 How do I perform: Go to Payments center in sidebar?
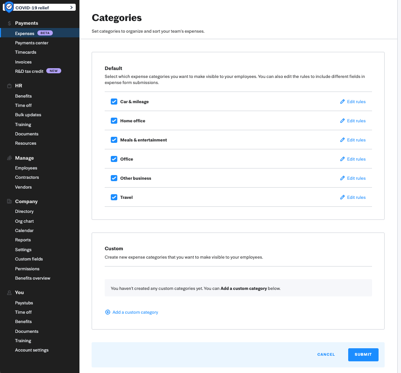coord(31,43)
